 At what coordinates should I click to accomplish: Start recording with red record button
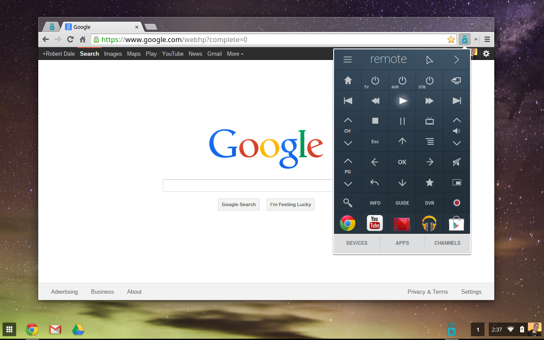[x=456, y=203]
